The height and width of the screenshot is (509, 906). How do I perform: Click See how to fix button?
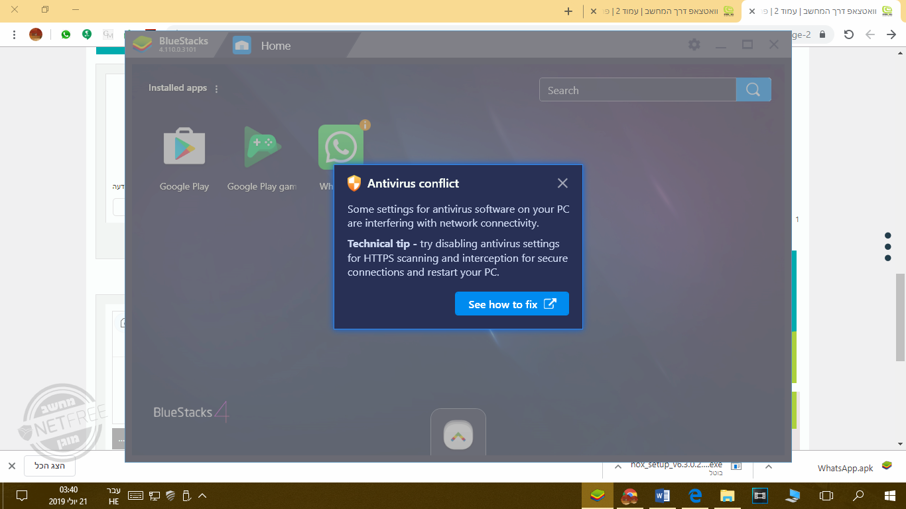coord(512,304)
